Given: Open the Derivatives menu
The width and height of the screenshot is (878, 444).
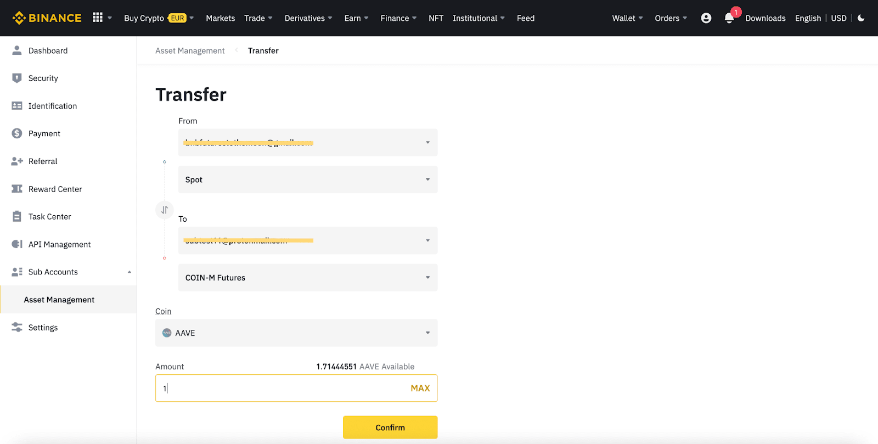Looking at the screenshot, I should (x=308, y=18).
